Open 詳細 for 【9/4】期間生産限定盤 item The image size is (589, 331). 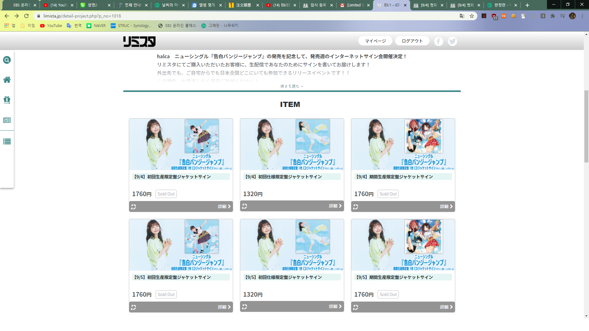[x=446, y=207]
